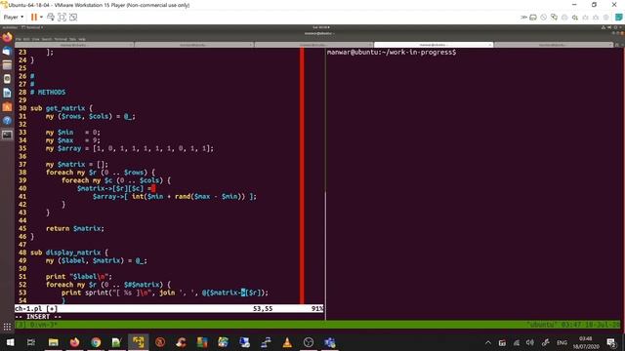Click the tmux status bar window name
The image size is (625, 351).
coord(44,325)
